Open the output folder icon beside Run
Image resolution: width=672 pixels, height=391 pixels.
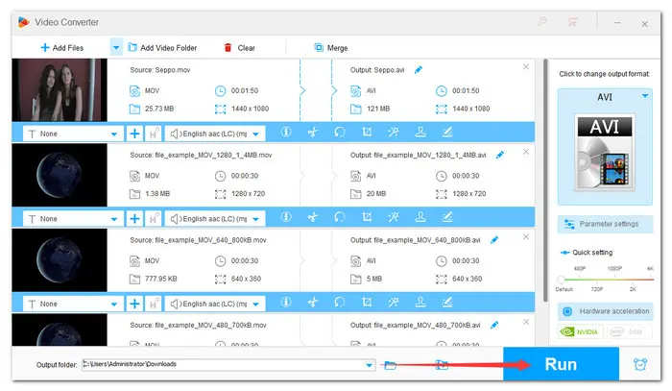442,365
